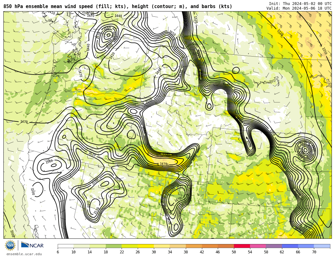The height and width of the screenshot is (258, 335).
Task: Pick the 38–42 kts light orange swatch
Action: (194, 246)
